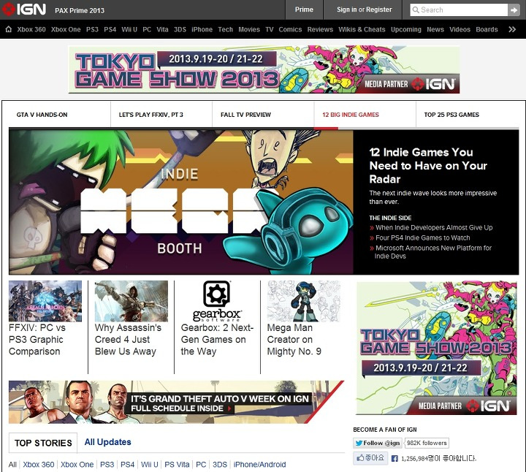Open Four PS4 Indie Games to Watch

[x=423, y=238]
